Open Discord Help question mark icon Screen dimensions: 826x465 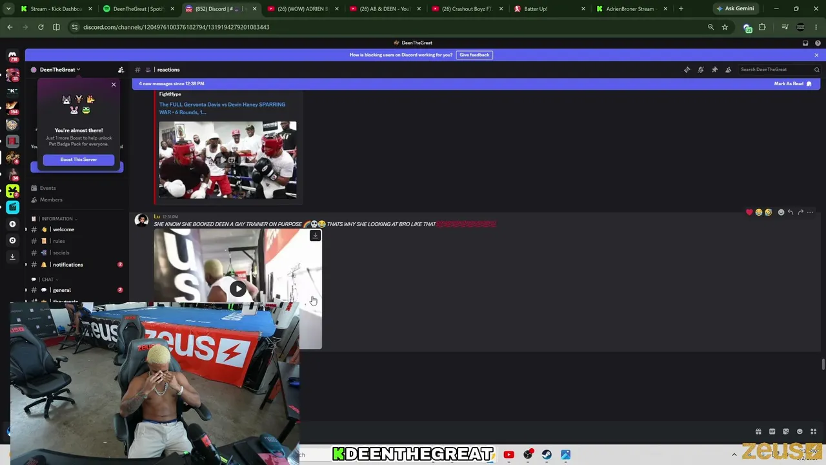pos(818,43)
